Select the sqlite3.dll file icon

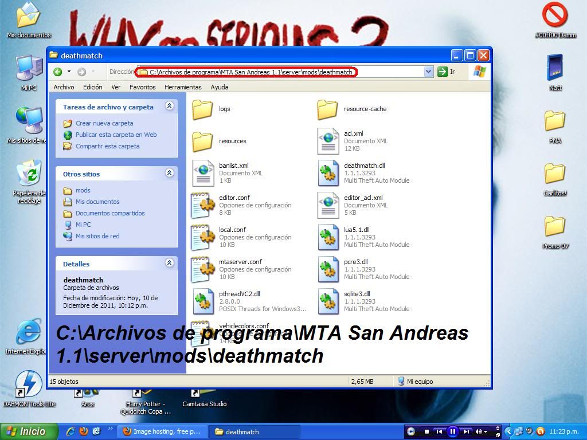(328, 302)
